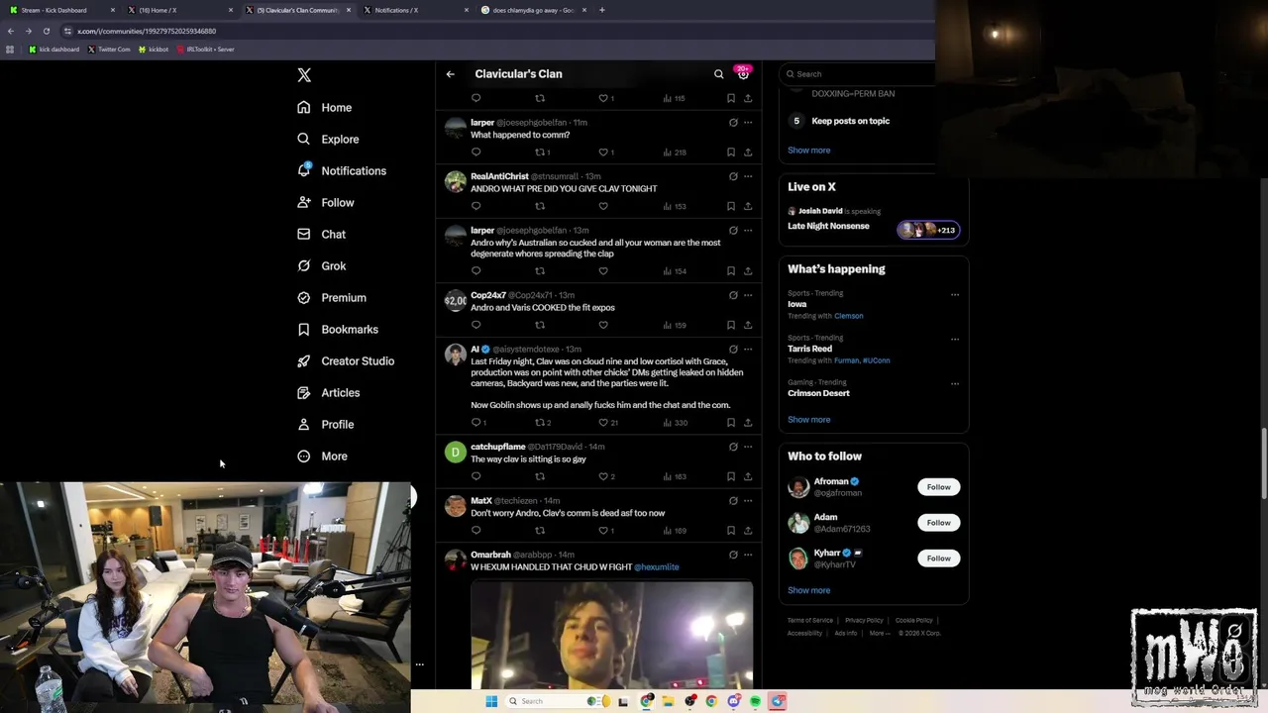Open Creator Studio in the sidebar
The height and width of the screenshot is (713, 1268).
coord(346,361)
